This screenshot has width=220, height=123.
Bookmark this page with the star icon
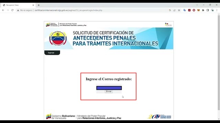pyautogui.click(x=179, y=10)
